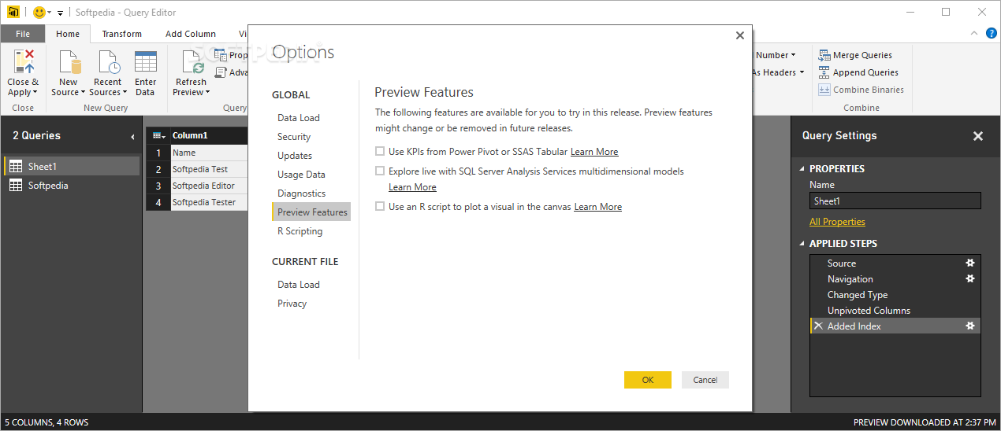Image resolution: width=1001 pixels, height=431 pixels.
Task: Click the Combine Binaries icon
Action: click(x=824, y=90)
